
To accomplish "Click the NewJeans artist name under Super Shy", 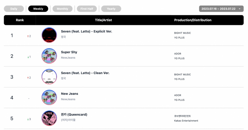I will 68,58.
